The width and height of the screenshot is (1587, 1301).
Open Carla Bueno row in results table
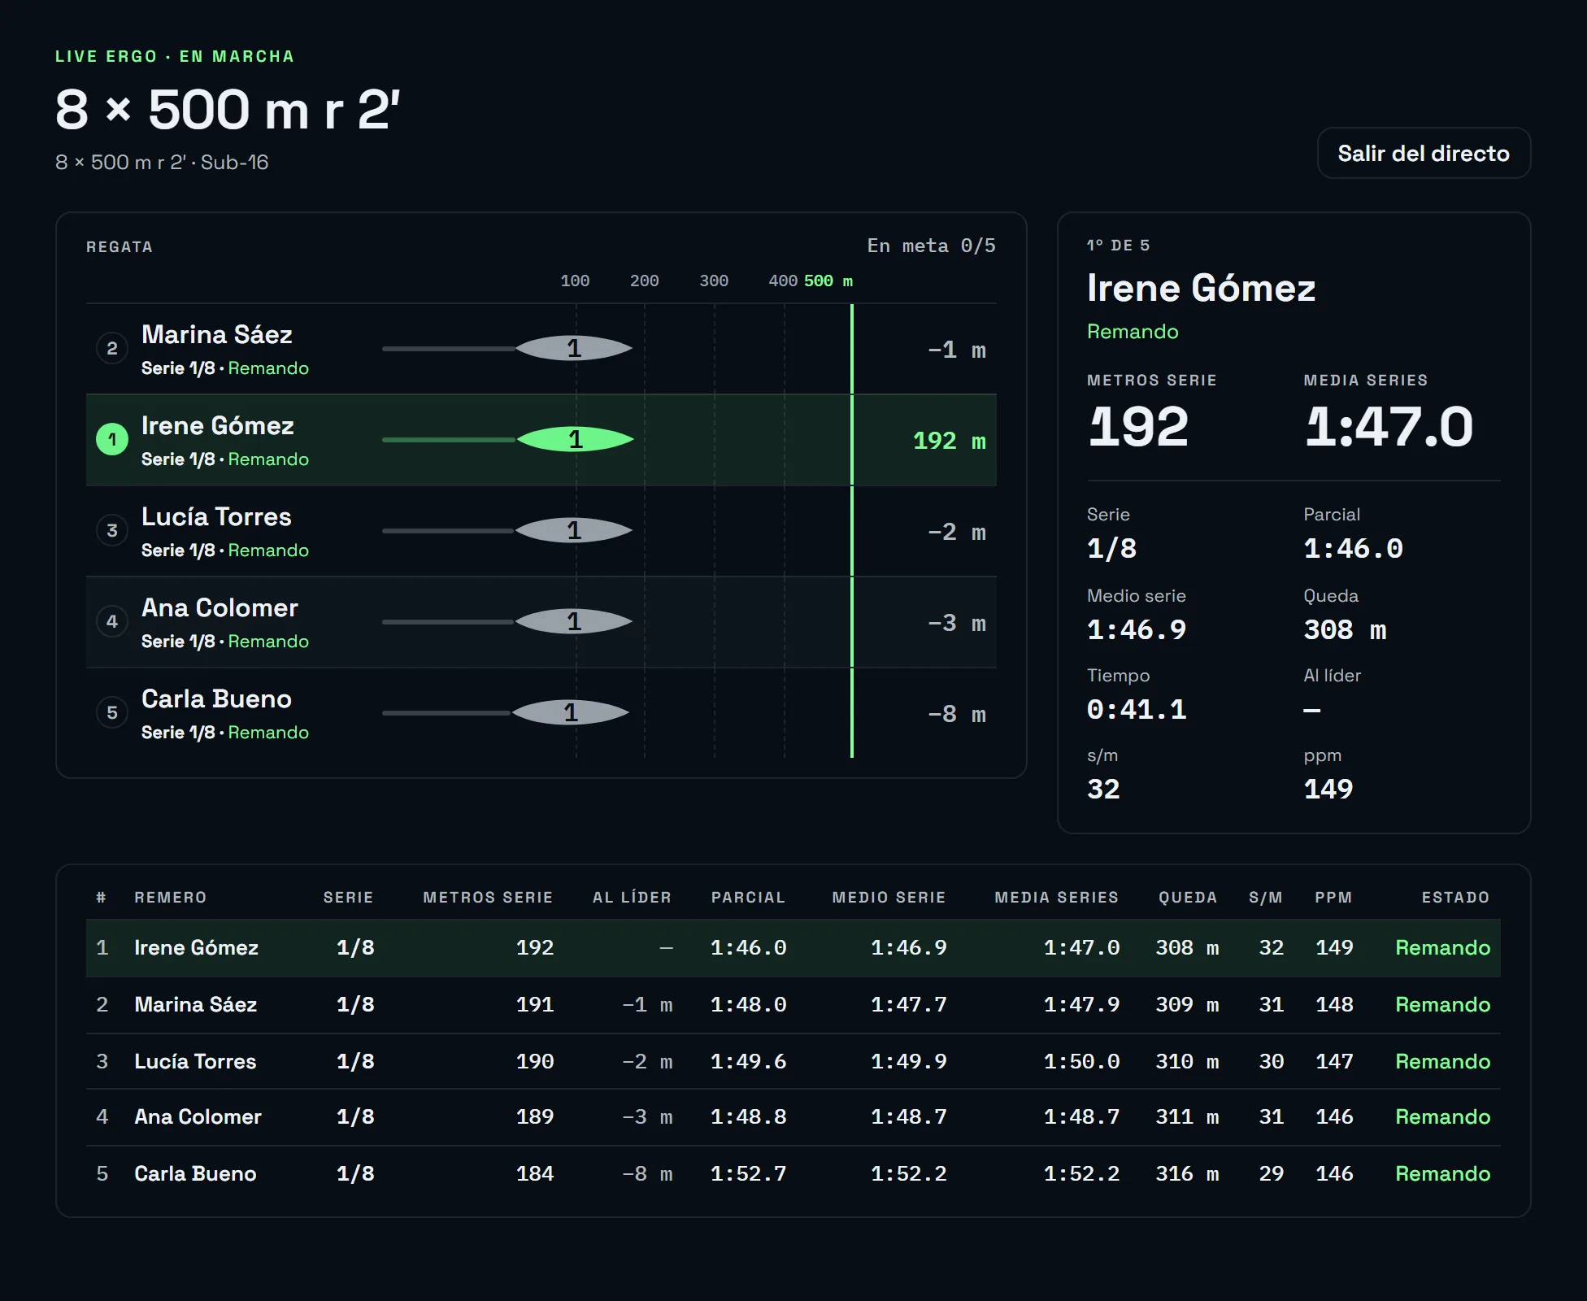click(793, 1174)
